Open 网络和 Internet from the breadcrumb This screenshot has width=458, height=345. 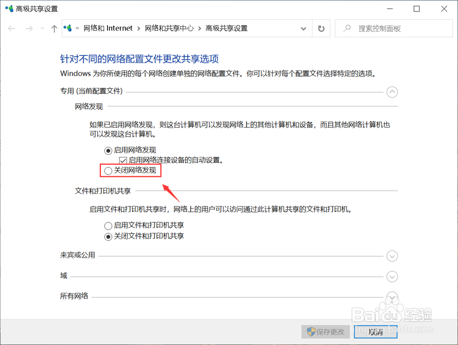109,28
